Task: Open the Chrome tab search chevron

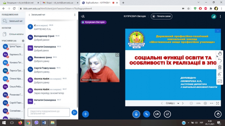Action: pyautogui.click(x=199, y=3)
